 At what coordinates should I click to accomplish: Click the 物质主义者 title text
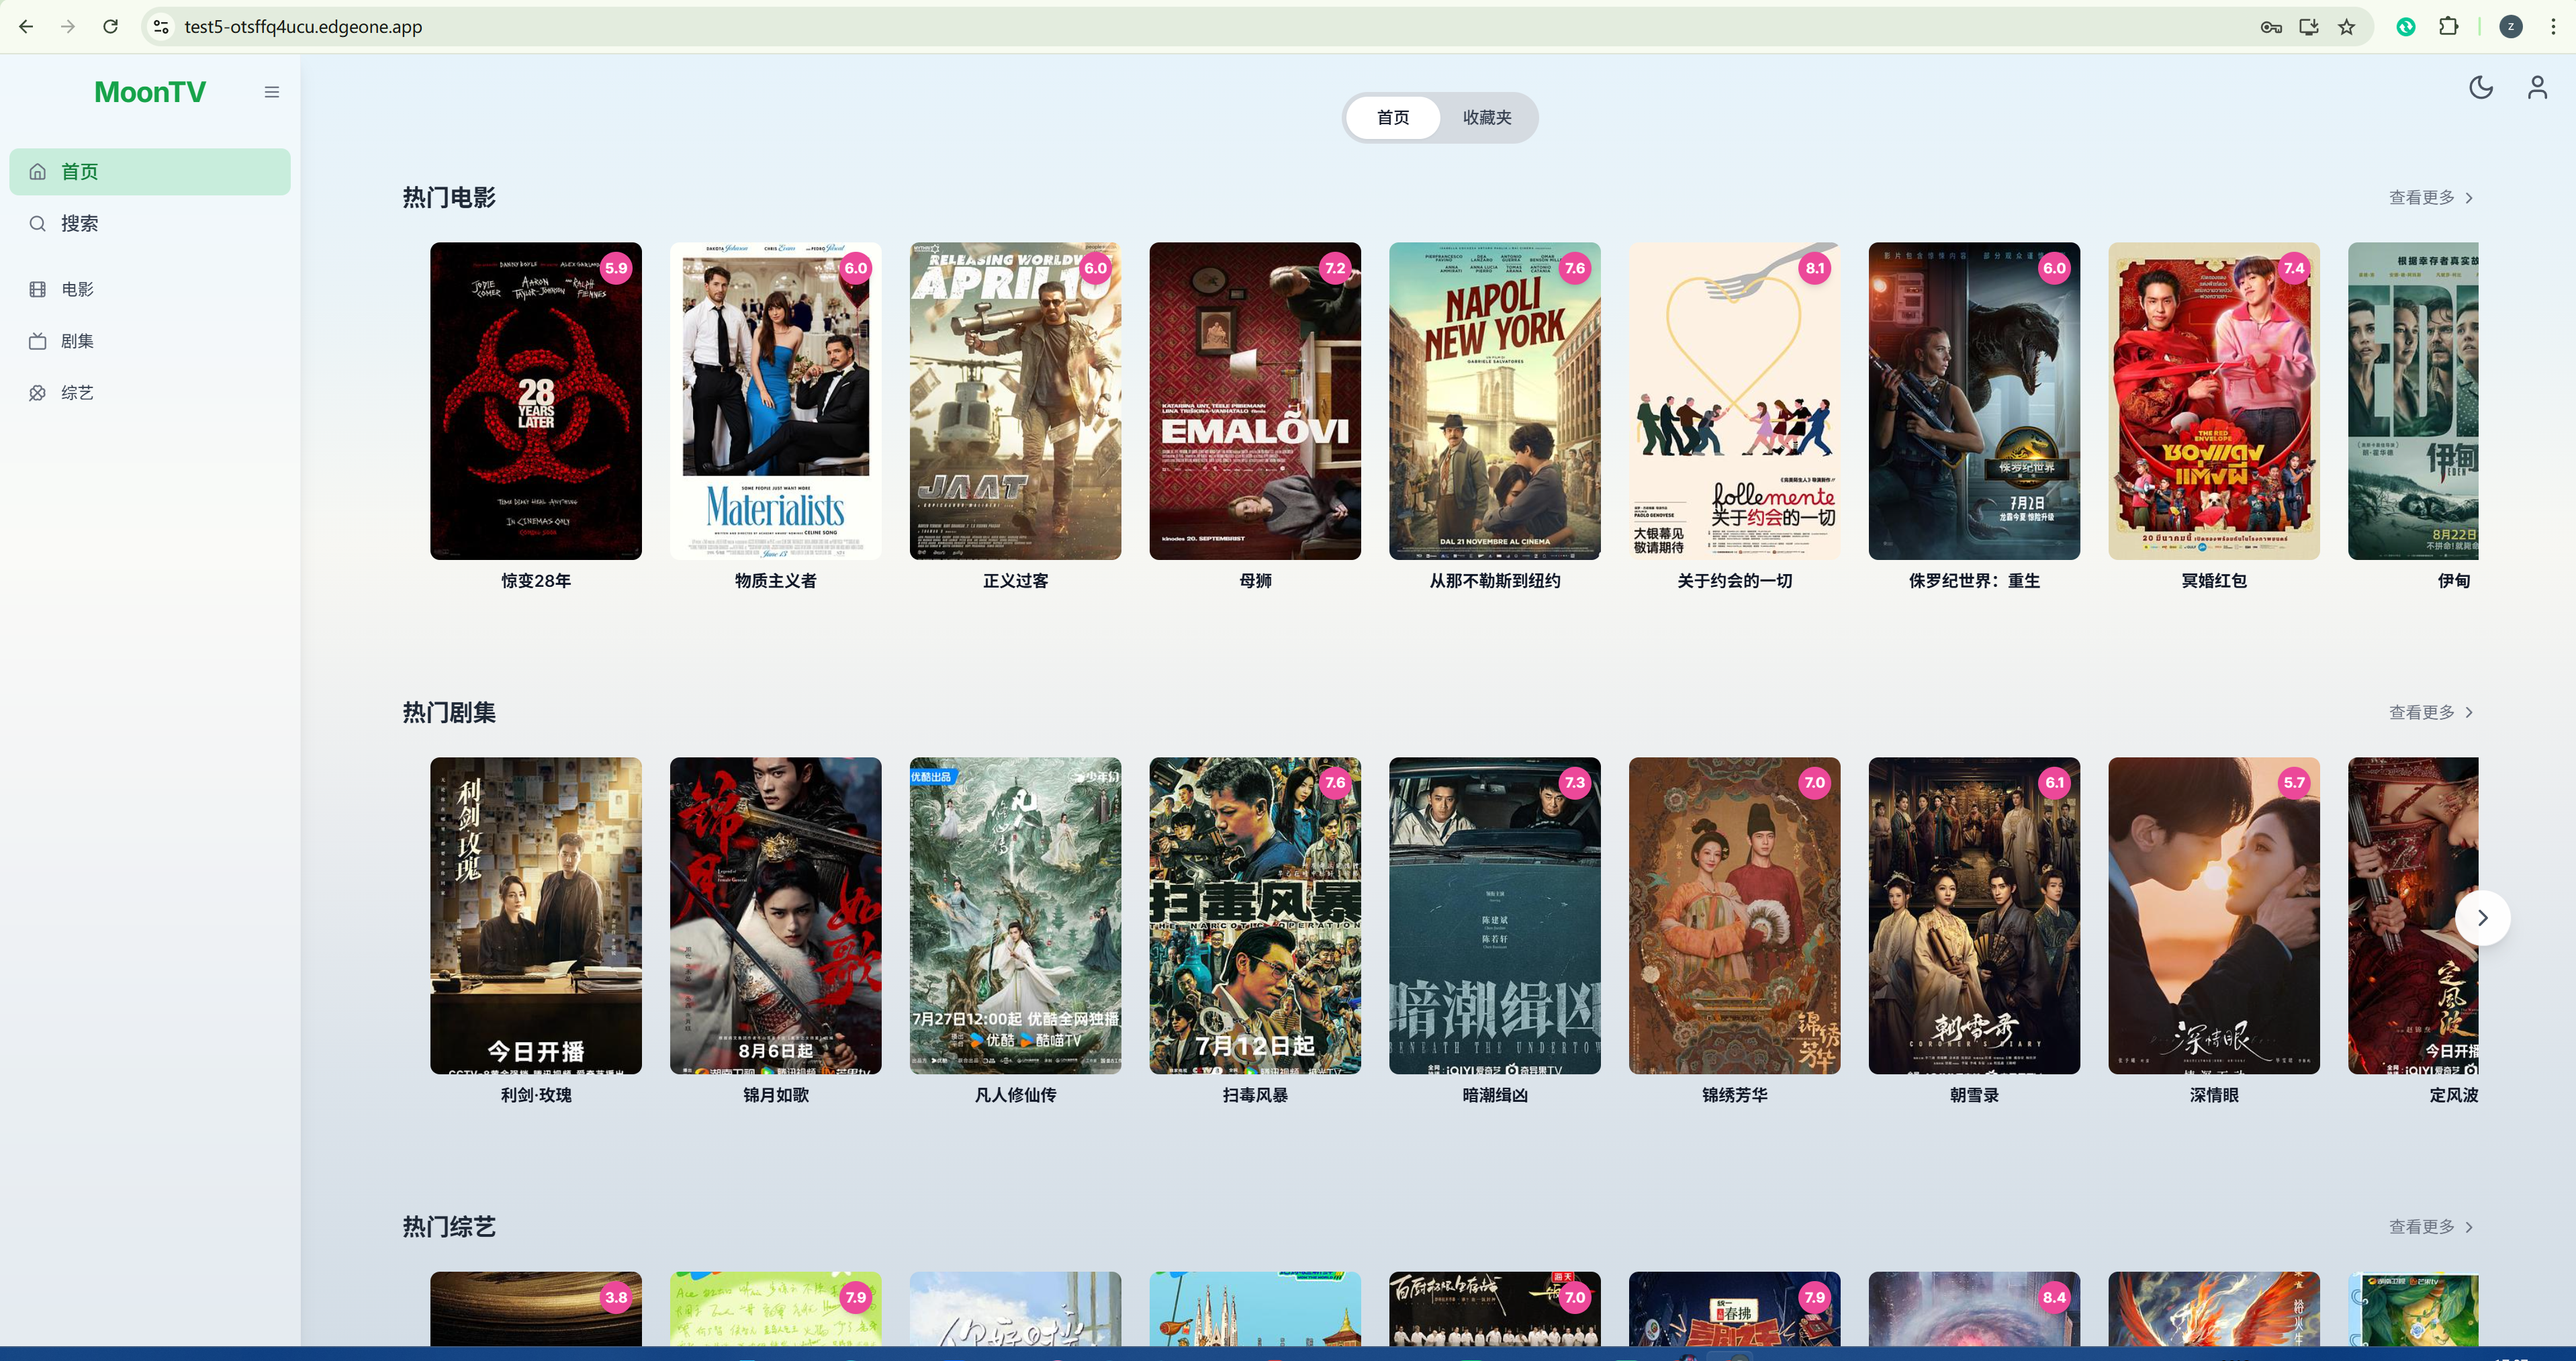tap(776, 581)
